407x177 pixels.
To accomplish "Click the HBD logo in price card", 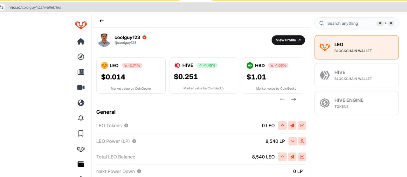I will pos(250,66).
